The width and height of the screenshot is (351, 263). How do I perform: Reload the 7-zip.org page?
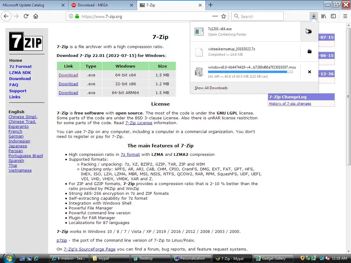[26, 16]
